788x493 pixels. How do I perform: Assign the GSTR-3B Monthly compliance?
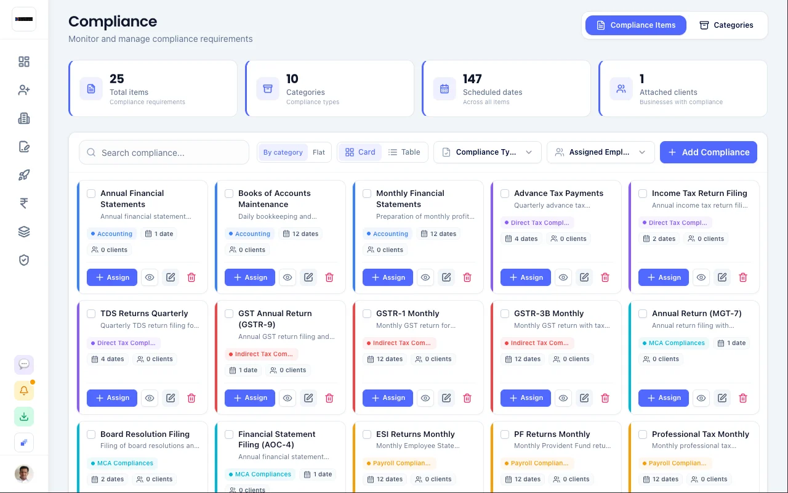point(526,398)
